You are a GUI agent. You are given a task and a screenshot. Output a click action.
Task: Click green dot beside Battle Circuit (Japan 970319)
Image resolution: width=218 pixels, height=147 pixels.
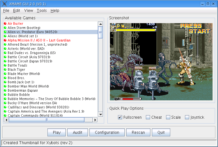(x=5, y=61)
